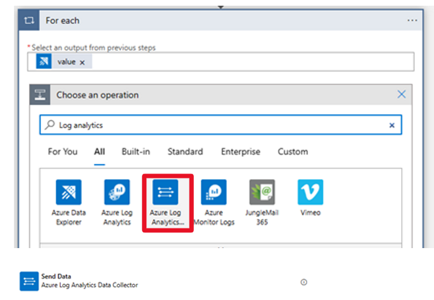The height and width of the screenshot is (300, 434).
Task: Close the Choose an operation panel
Action: pos(401,94)
